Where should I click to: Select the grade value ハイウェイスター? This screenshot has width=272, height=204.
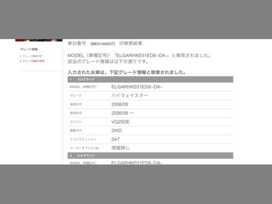pyautogui.click(x=130, y=96)
